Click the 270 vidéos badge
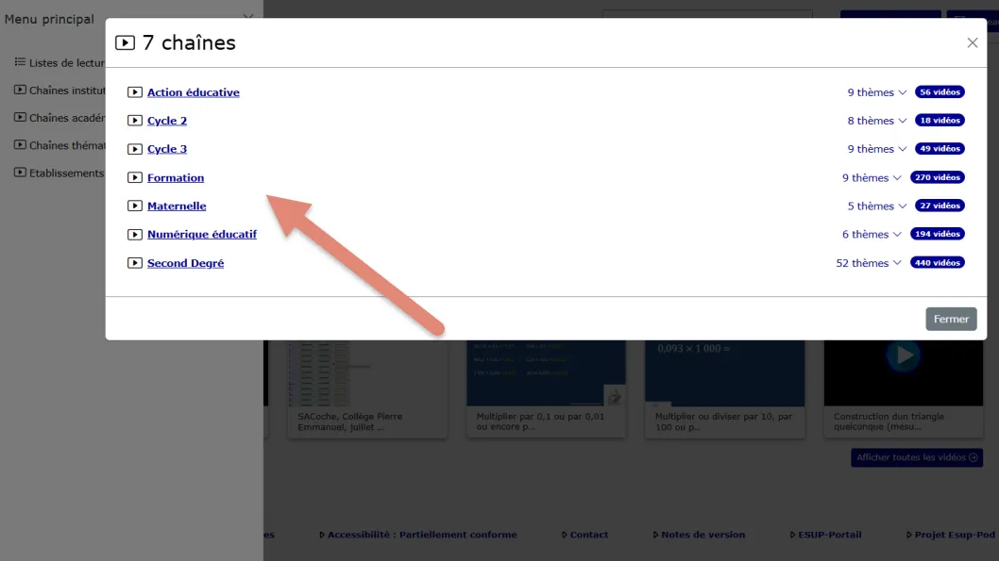Image resolution: width=999 pixels, height=561 pixels. (938, 177)
